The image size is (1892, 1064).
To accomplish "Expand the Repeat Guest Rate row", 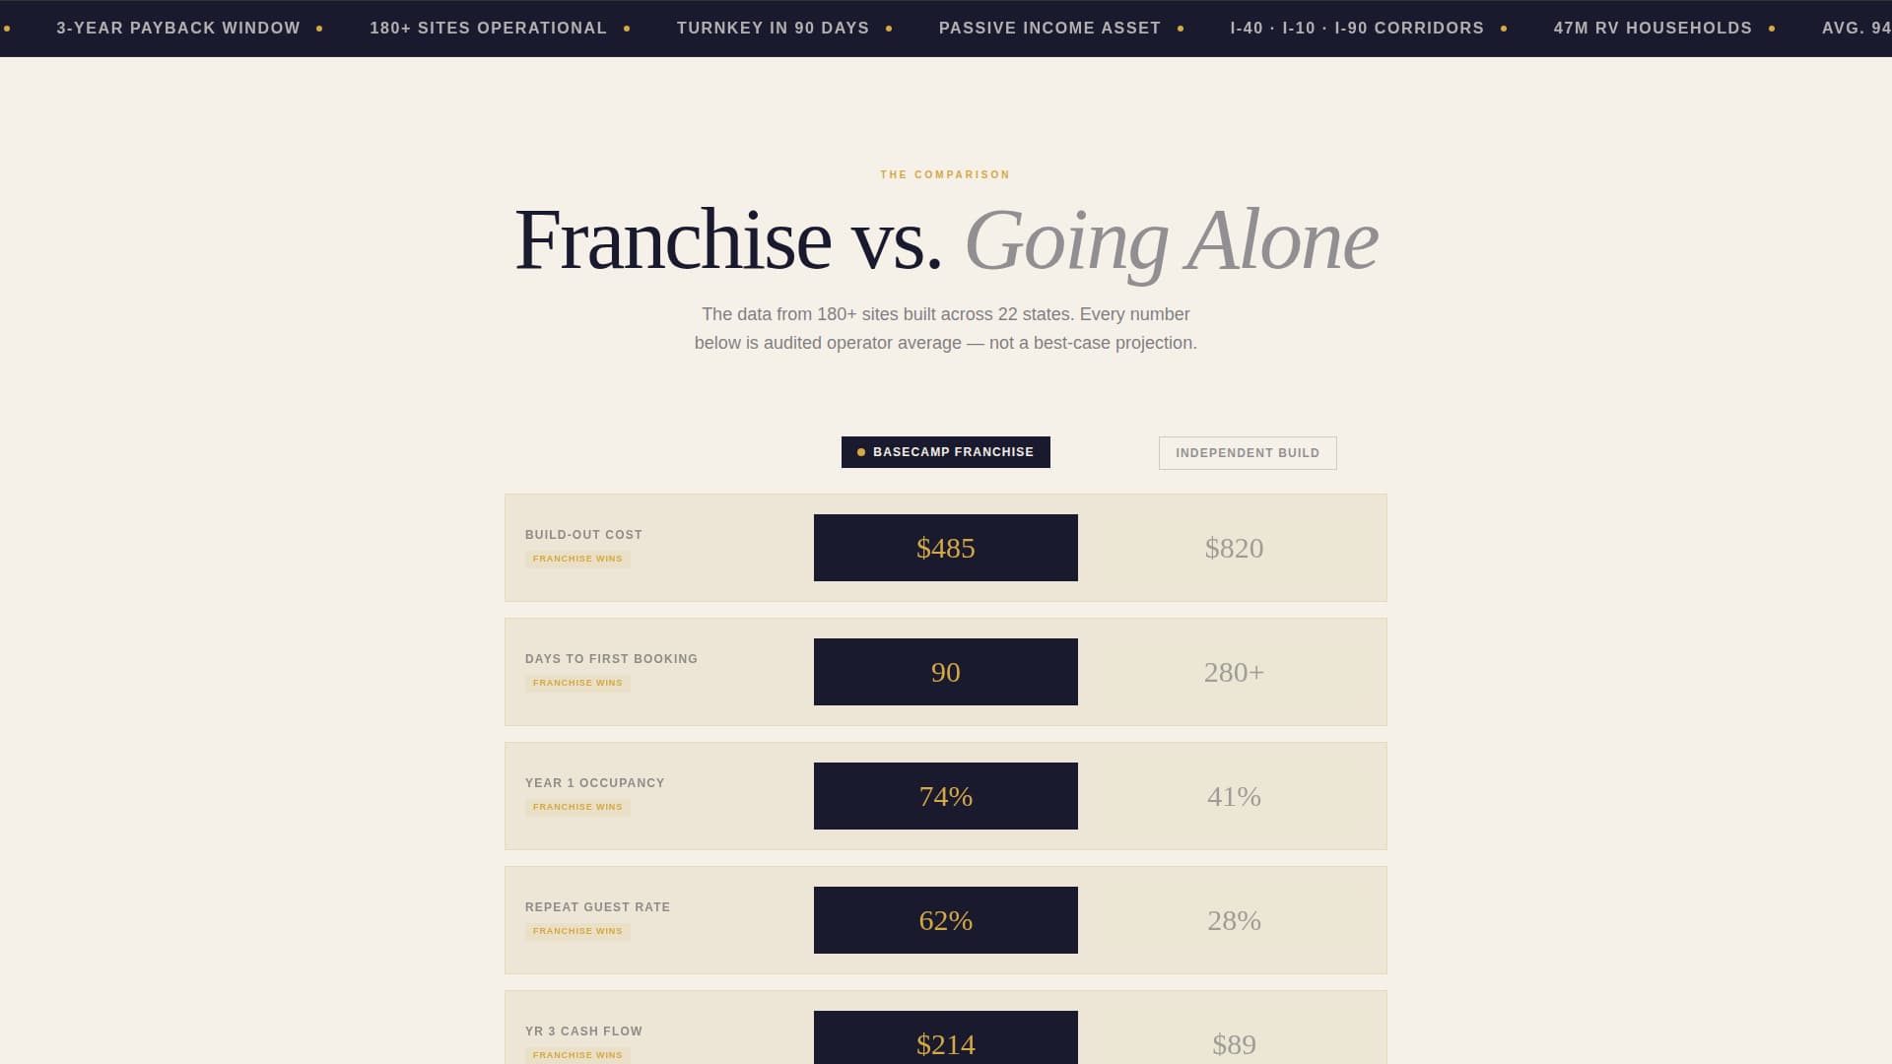I will click(x=945, y=919).
